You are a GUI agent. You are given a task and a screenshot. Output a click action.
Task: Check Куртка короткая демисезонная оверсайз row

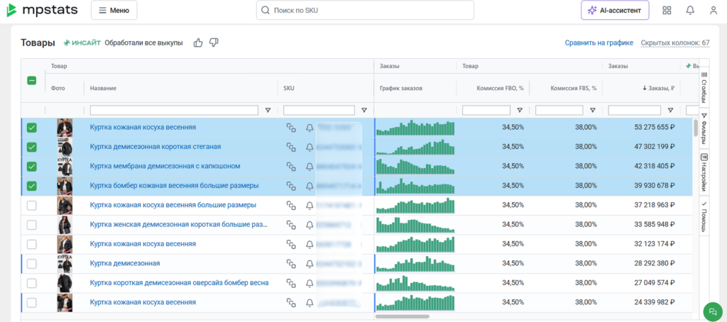pos(31,283)
